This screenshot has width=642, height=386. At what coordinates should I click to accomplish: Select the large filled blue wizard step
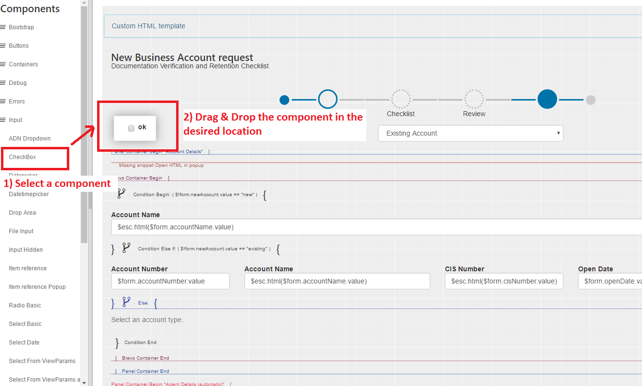(x=547, y=99)
